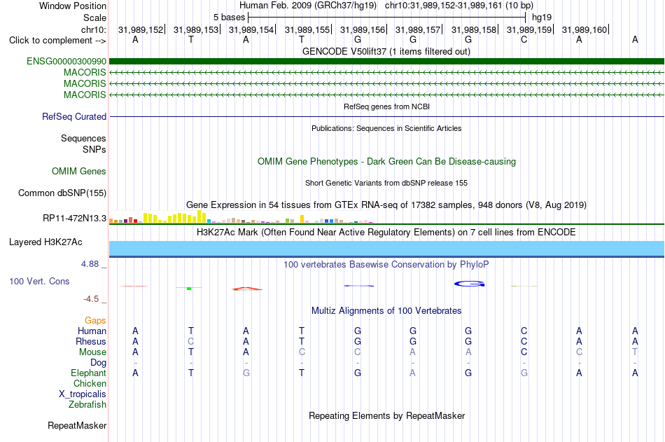
Task: Select the '5 bases' scale bar text
Action: pyautogui.click(x=229, y=18)
